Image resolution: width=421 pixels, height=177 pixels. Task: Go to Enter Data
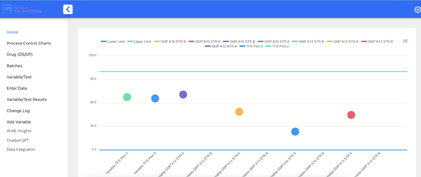click(17, 88)
